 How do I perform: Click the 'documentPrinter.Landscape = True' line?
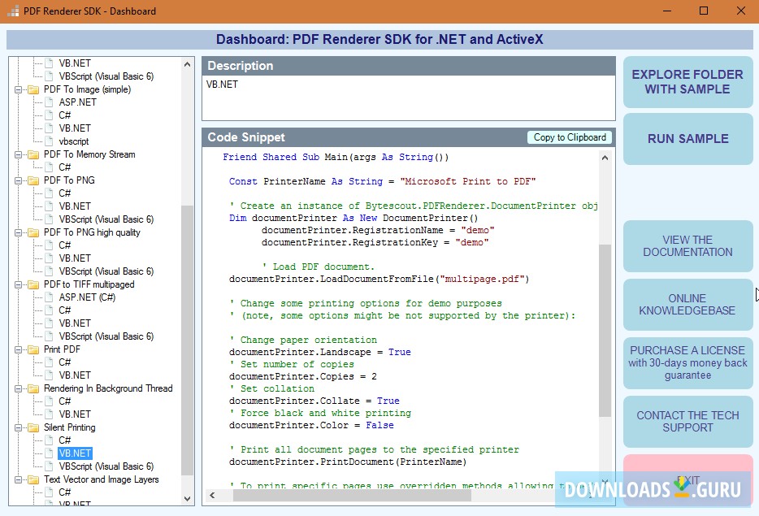320,353
